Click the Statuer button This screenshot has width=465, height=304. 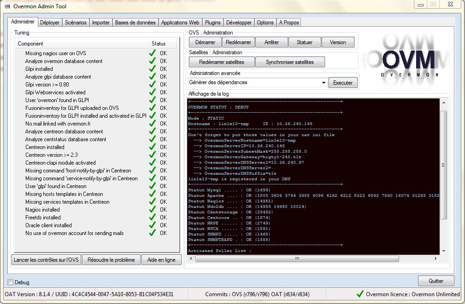[x=305, y=42]
